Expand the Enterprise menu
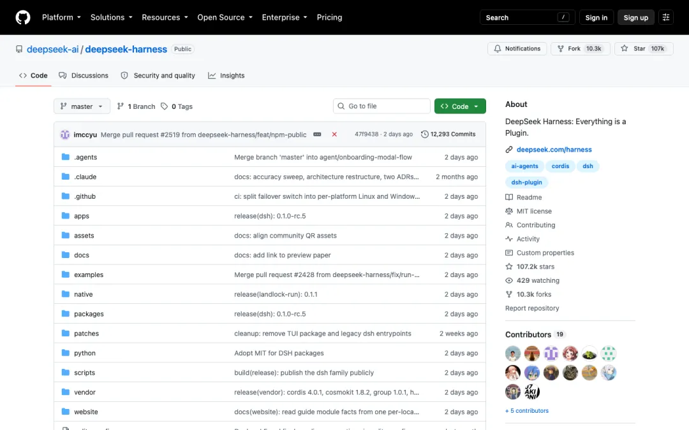 (285, 18)
